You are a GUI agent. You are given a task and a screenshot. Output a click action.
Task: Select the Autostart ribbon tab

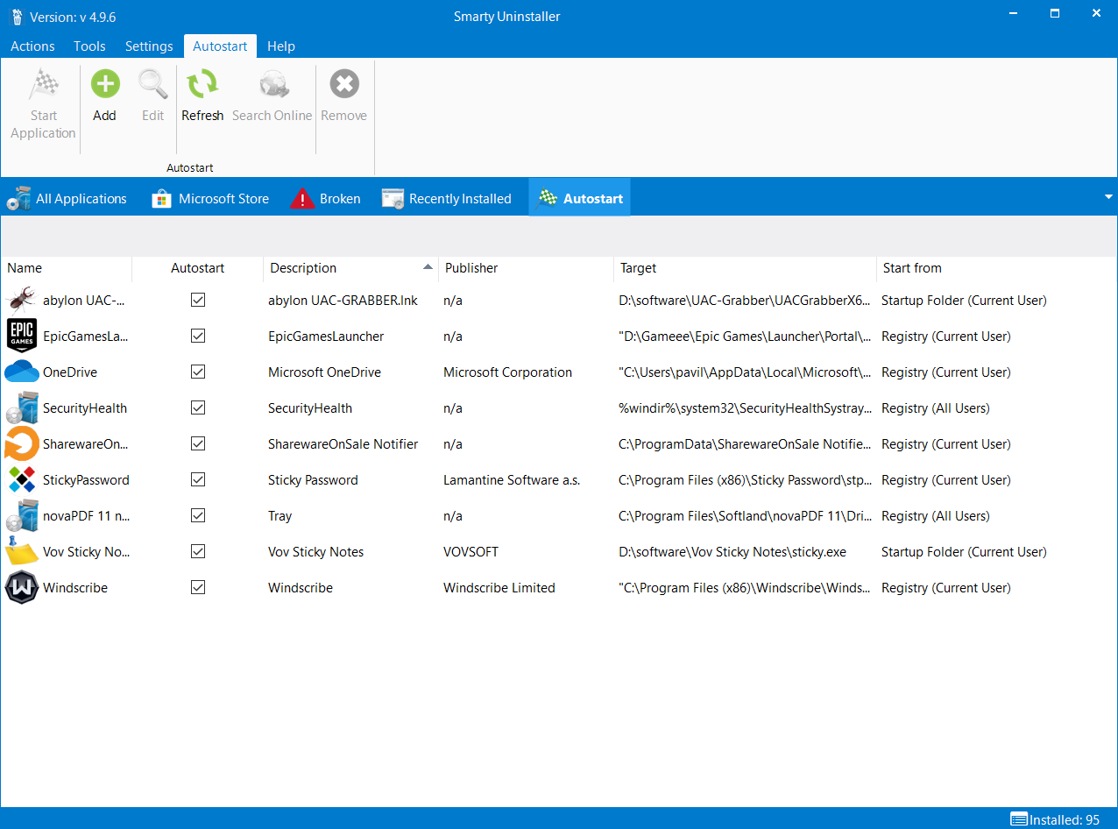click(220, 46)
